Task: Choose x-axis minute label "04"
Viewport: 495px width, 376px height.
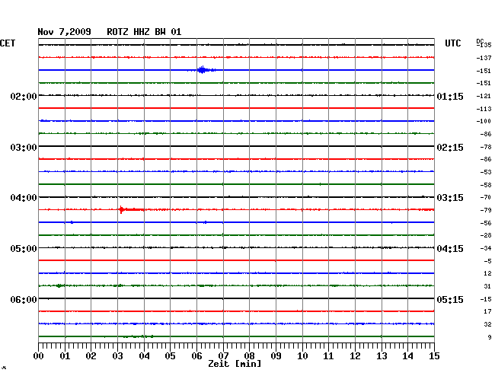Action: coord(144,356)
